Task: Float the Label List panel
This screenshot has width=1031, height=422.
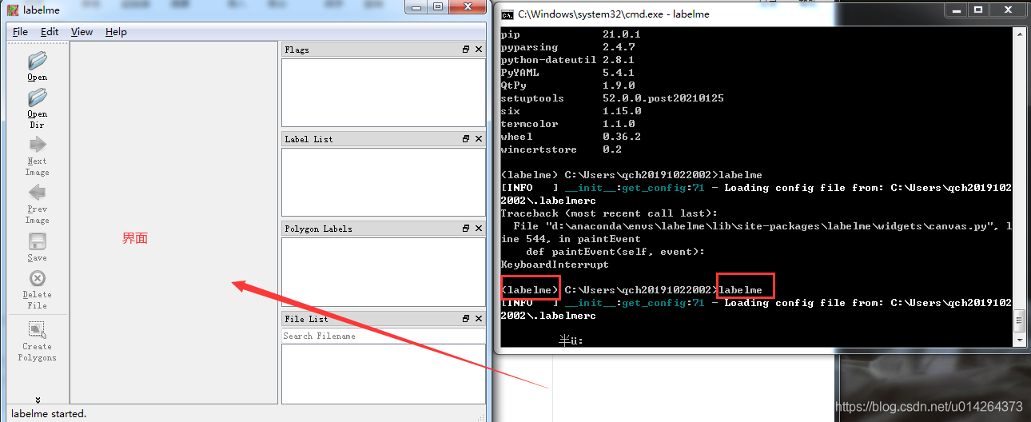Action: click(466, 139)
